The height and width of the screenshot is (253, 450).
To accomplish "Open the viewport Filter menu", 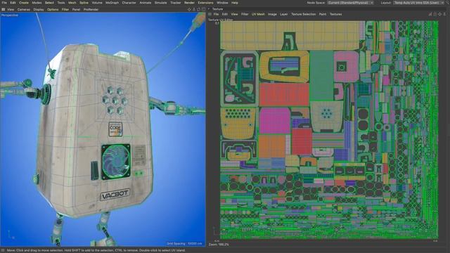I will (x=65, y=9).
